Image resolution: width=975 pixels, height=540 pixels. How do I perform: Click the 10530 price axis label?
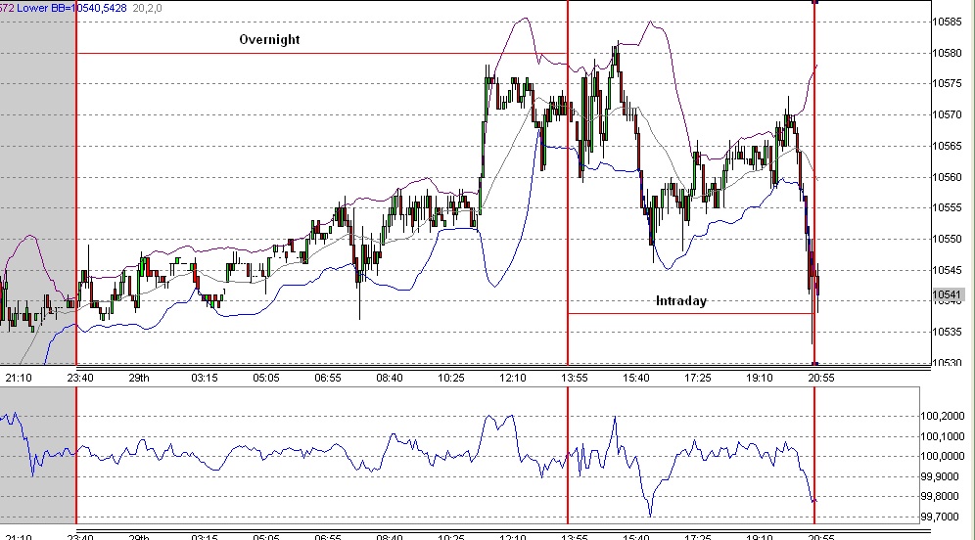(x=946, y=363)
